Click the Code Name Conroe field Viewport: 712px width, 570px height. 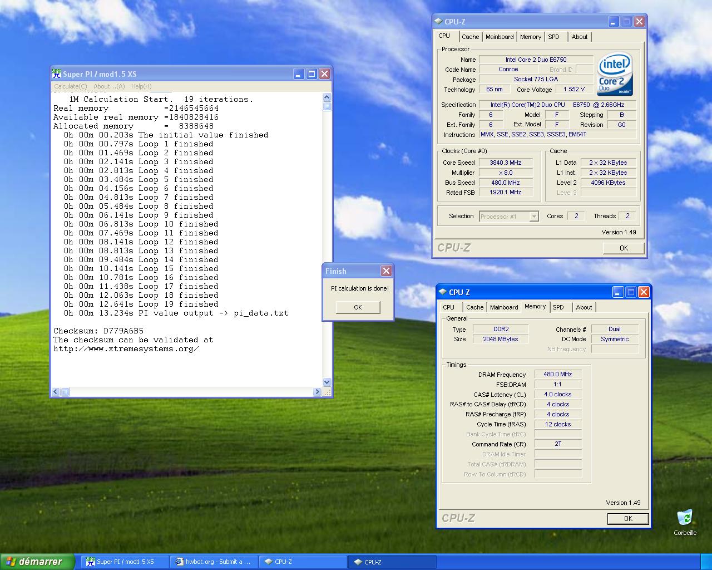click(508, 70)
